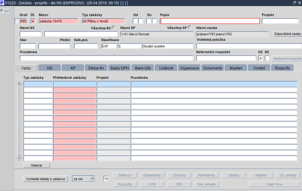Viewport: 302px width, 191px height.
Task: Click the Sestavení rozpočtu button
Action: [287, 59]
